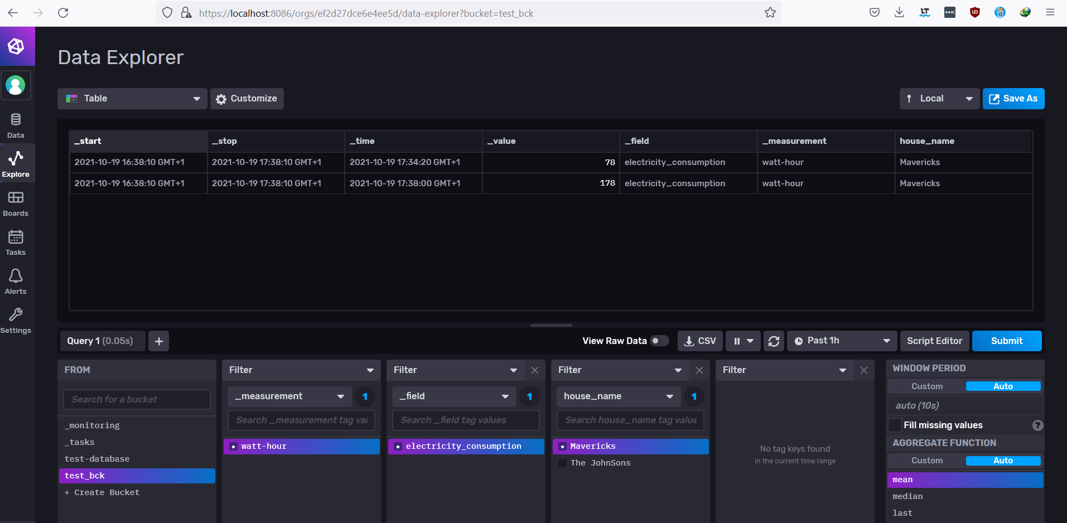
Task: Bookmark this page with star icon
Action: (x=770, y=12)
